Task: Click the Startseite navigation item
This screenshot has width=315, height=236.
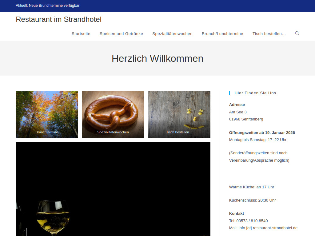Action: click(81, 34)
